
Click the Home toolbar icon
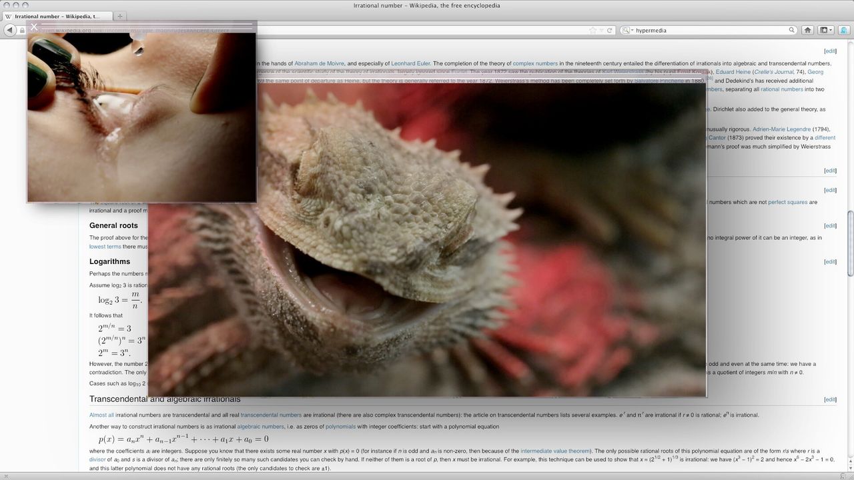809,30
